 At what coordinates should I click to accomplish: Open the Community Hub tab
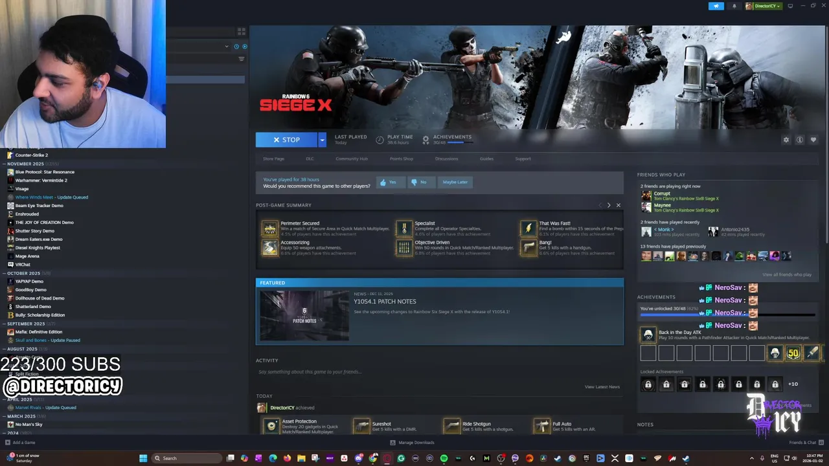(352, 159)
